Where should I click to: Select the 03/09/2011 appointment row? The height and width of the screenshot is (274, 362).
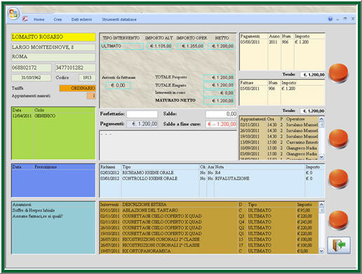pyautogui.click(x=279, y=154)
